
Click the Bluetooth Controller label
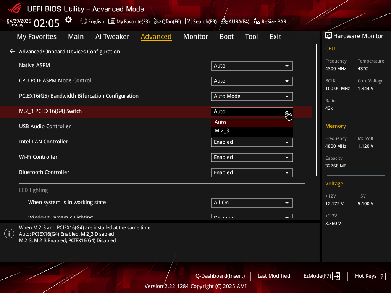pyautogui.click(x=44, y=172)
